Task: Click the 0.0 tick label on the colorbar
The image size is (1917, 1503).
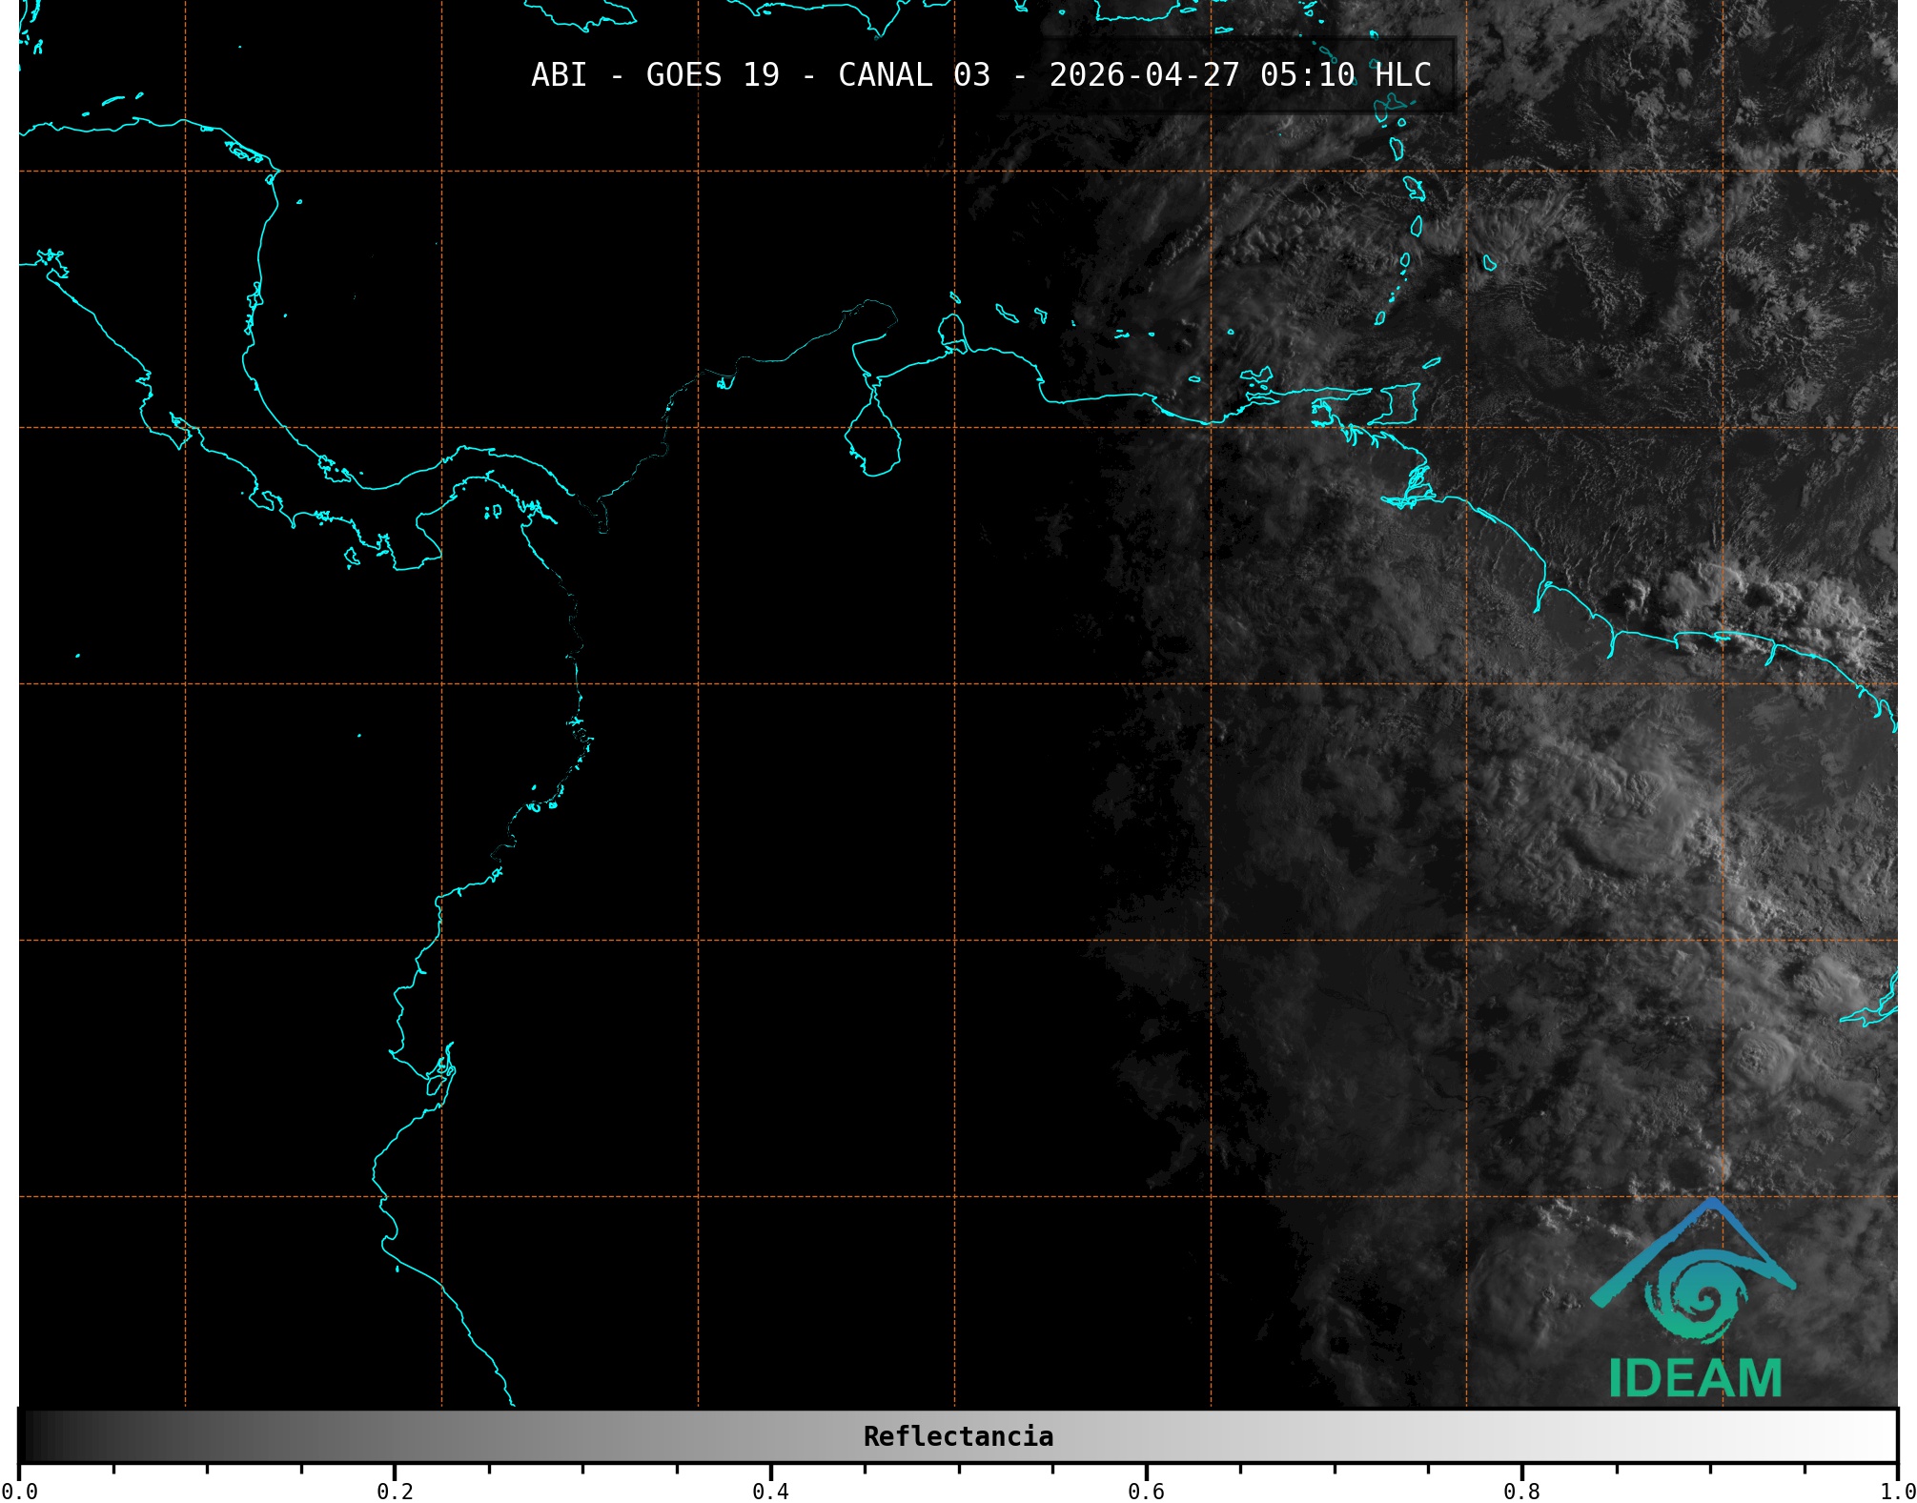Action: click(x=19, y=1491)
